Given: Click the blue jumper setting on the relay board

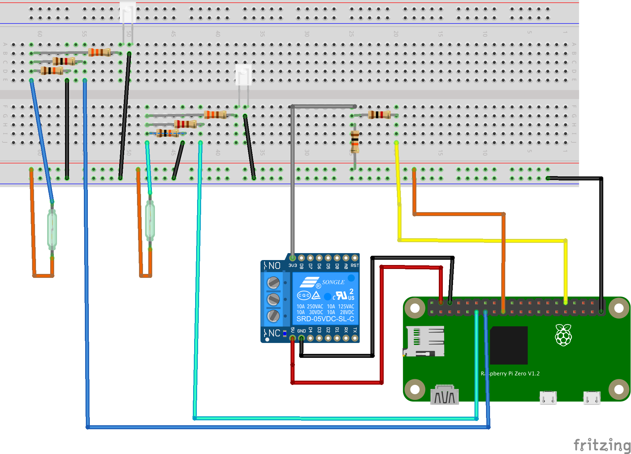Looking at the screenshot, I should pos(285,334).
